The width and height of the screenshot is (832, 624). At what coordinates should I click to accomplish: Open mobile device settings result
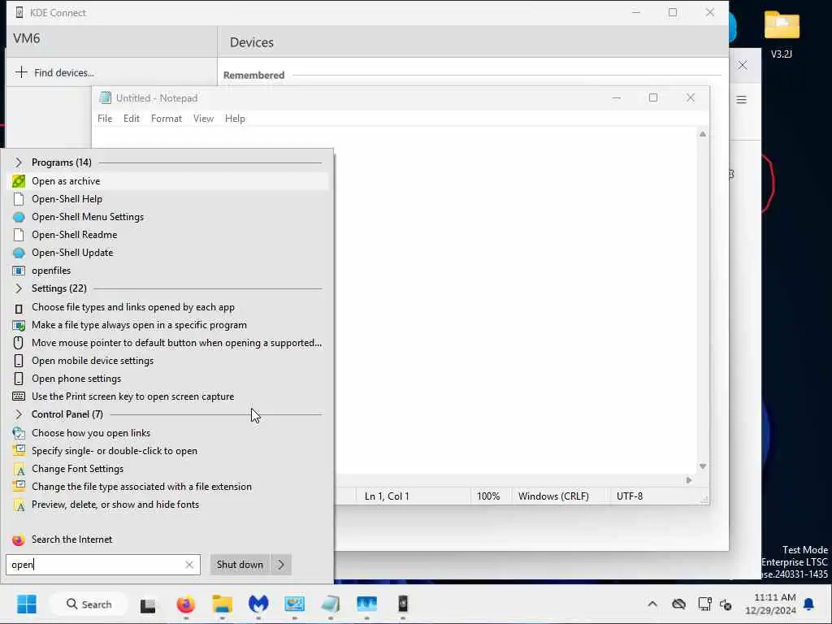point(169,361)
